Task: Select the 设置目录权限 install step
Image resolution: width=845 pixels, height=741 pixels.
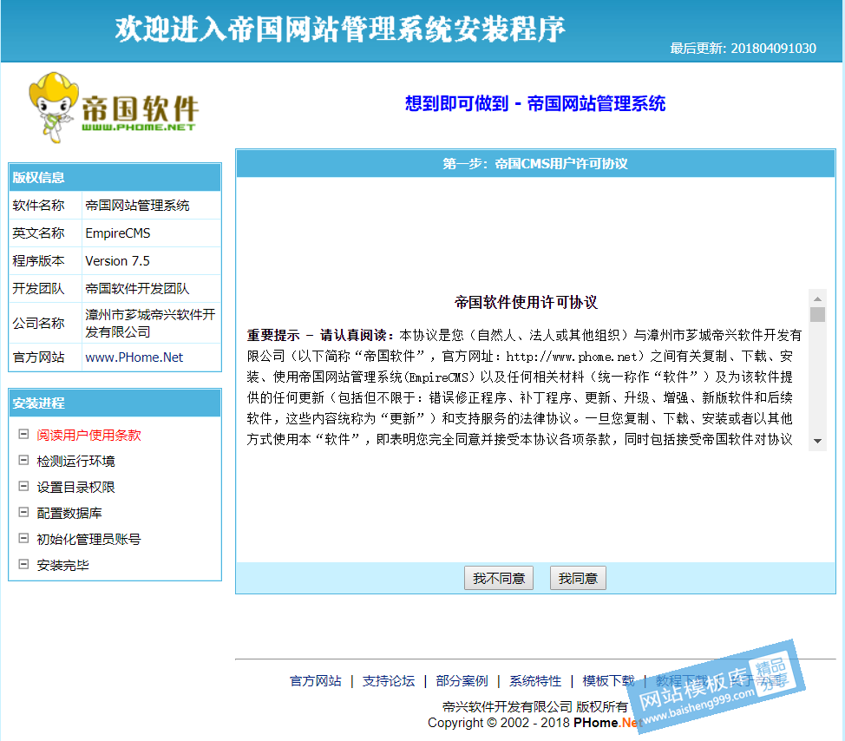Action: pyautogui.click(x=76, y=487)
